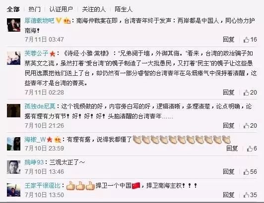Show comments from 陌生人 tab
Viewport: 264px width, 203px height.
pyautogui.click(x=124, y=9)
